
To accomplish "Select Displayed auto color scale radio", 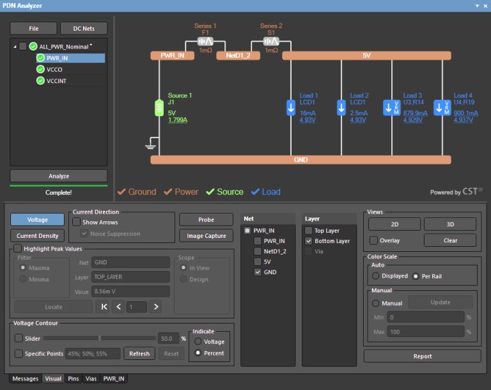I will click(x=375, y=276).
